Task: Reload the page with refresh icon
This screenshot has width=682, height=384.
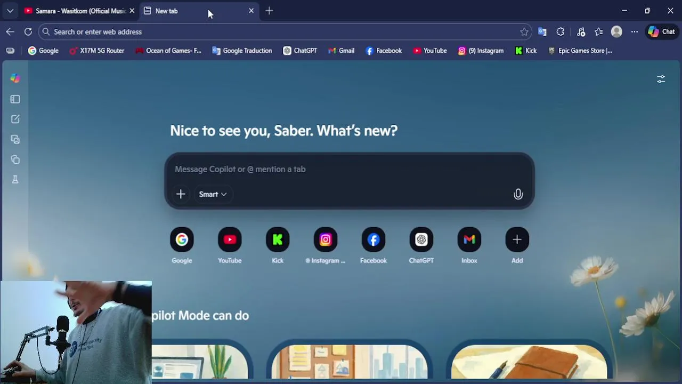Action: point(28,32)
